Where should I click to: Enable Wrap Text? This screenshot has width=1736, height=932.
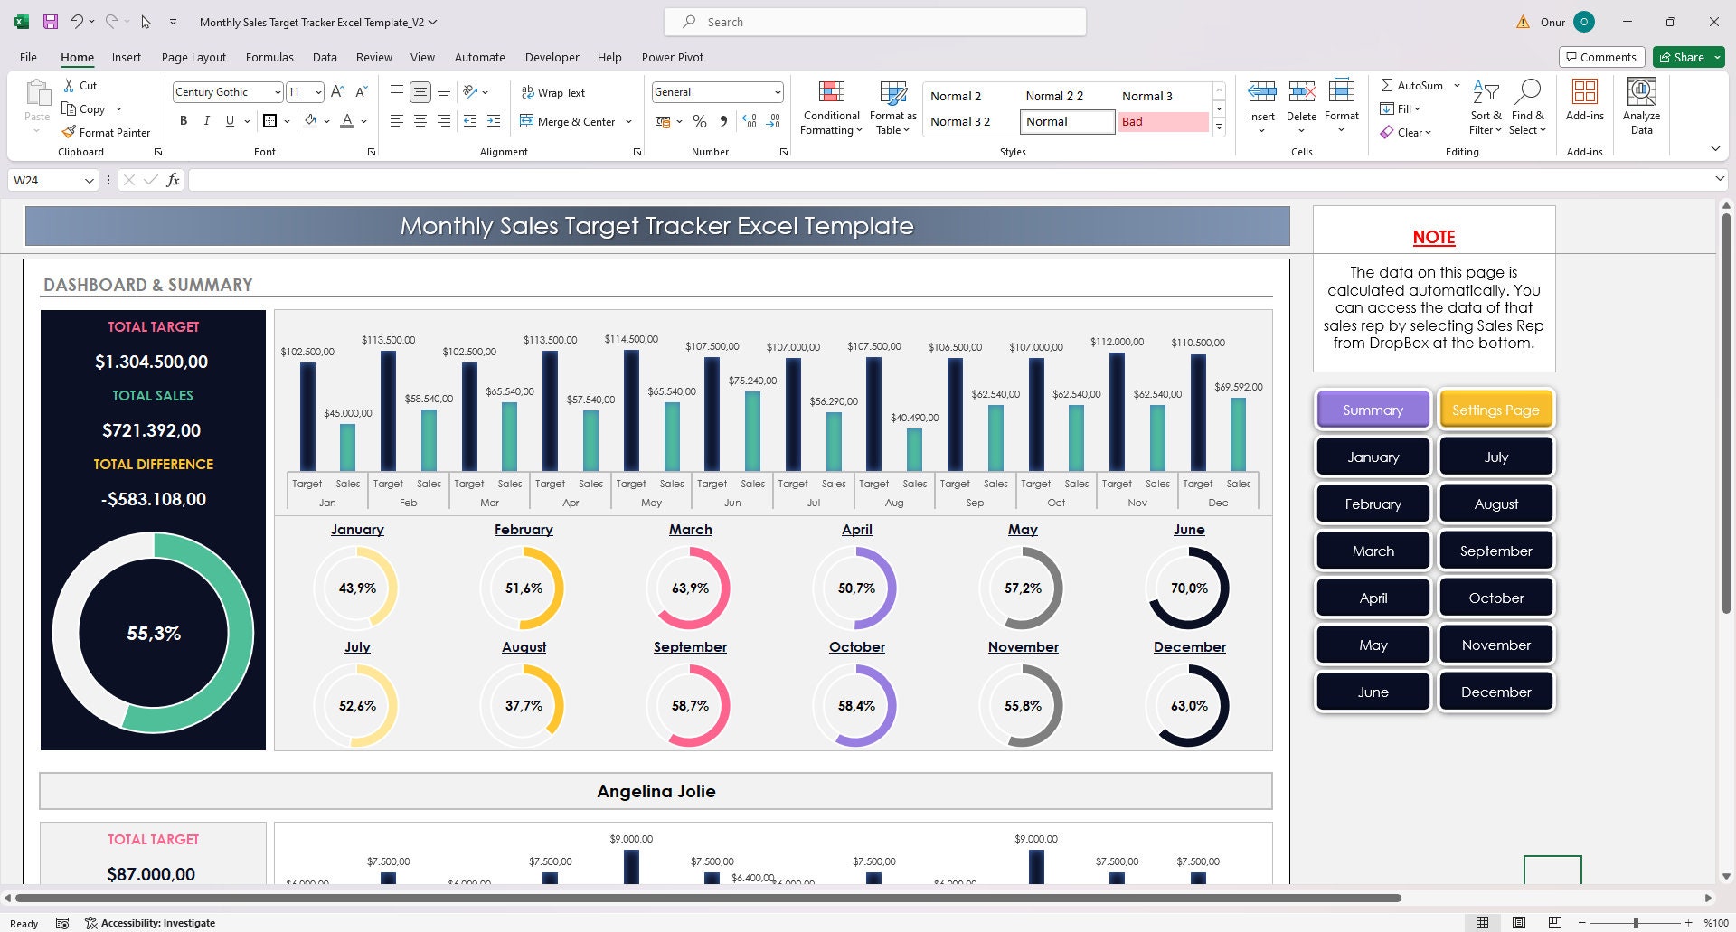point(552,91)
